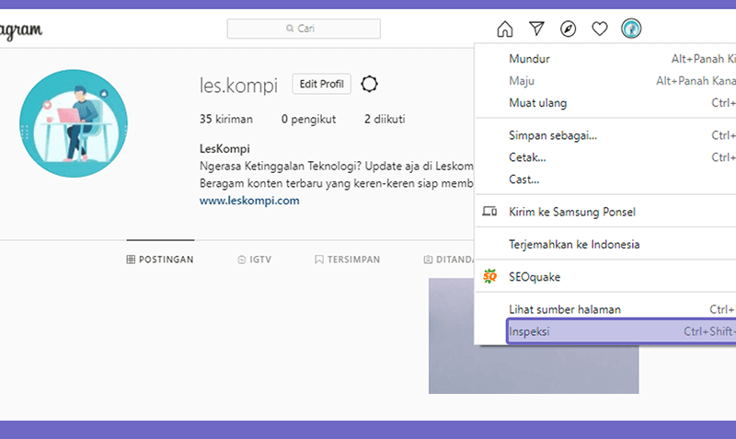Choose SEOquake menu entry
The width and height of the screenshot is (736, 439).
[605, 276]
